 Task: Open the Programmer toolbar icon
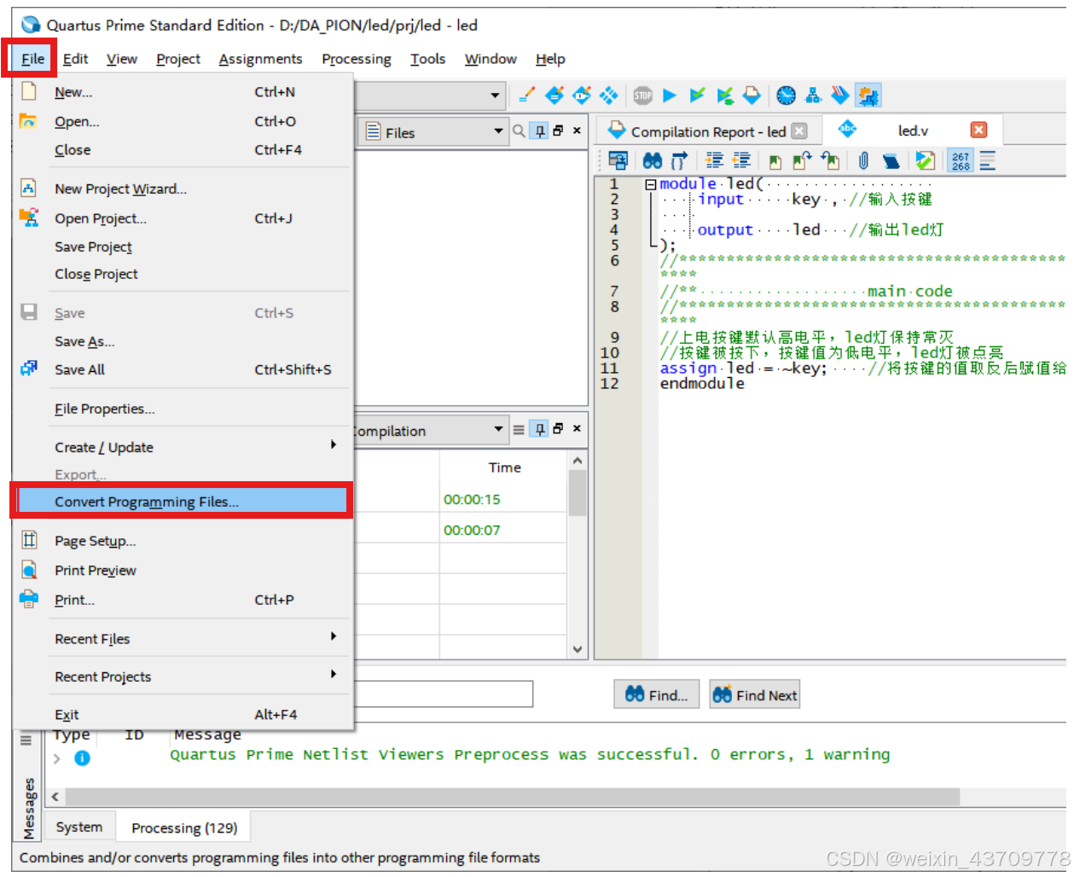coord(840,96)
